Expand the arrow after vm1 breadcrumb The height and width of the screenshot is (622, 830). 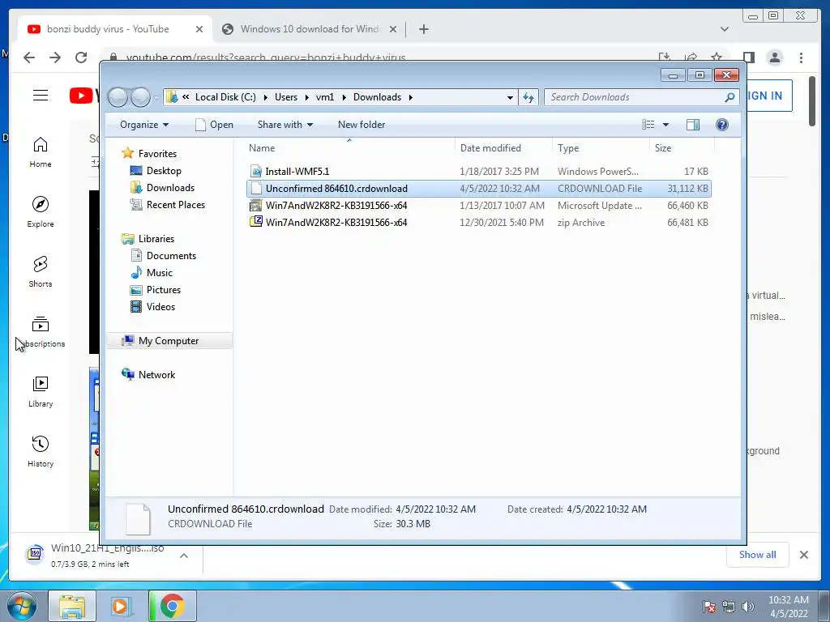344,97
